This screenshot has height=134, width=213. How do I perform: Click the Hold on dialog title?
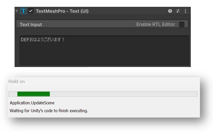coord(17,81)
